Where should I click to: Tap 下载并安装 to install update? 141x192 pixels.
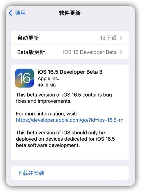[x=31, y=173]
